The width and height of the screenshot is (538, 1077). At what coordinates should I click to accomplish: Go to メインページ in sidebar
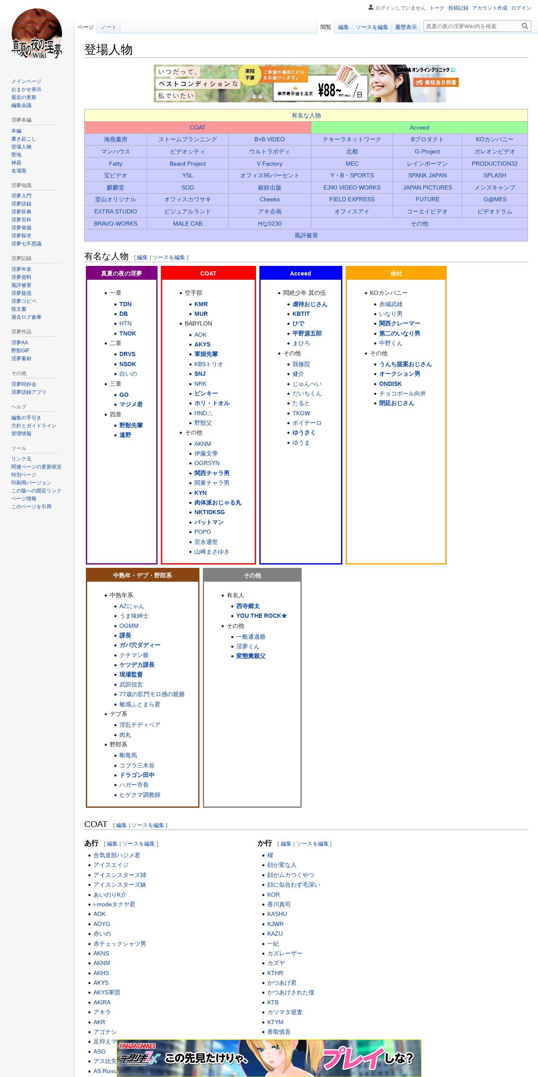pyautogui.click(x=26, y=81)
